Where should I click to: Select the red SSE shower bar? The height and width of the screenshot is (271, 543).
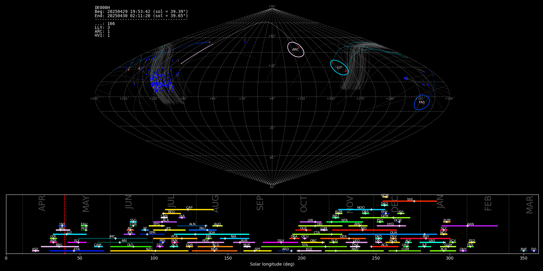point(410,201)
